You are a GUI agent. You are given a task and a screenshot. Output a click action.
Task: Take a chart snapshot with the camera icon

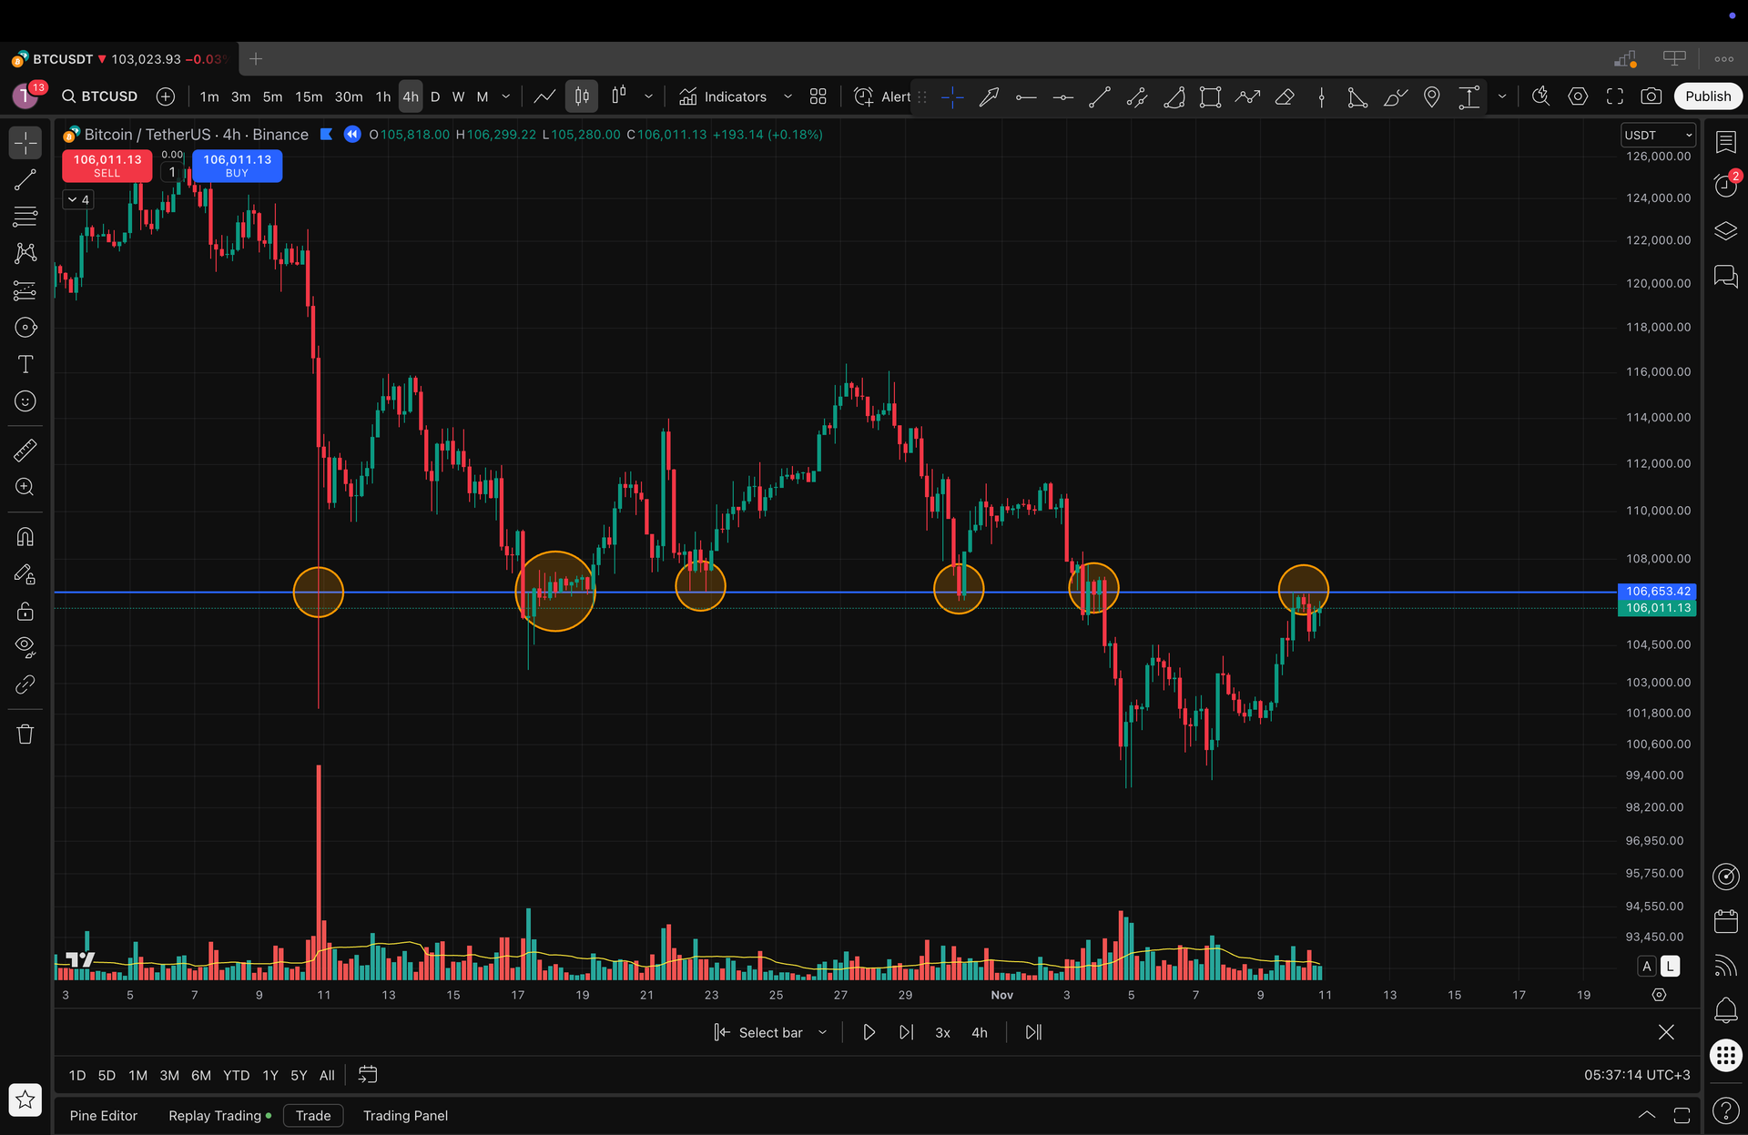(1652, 96)
